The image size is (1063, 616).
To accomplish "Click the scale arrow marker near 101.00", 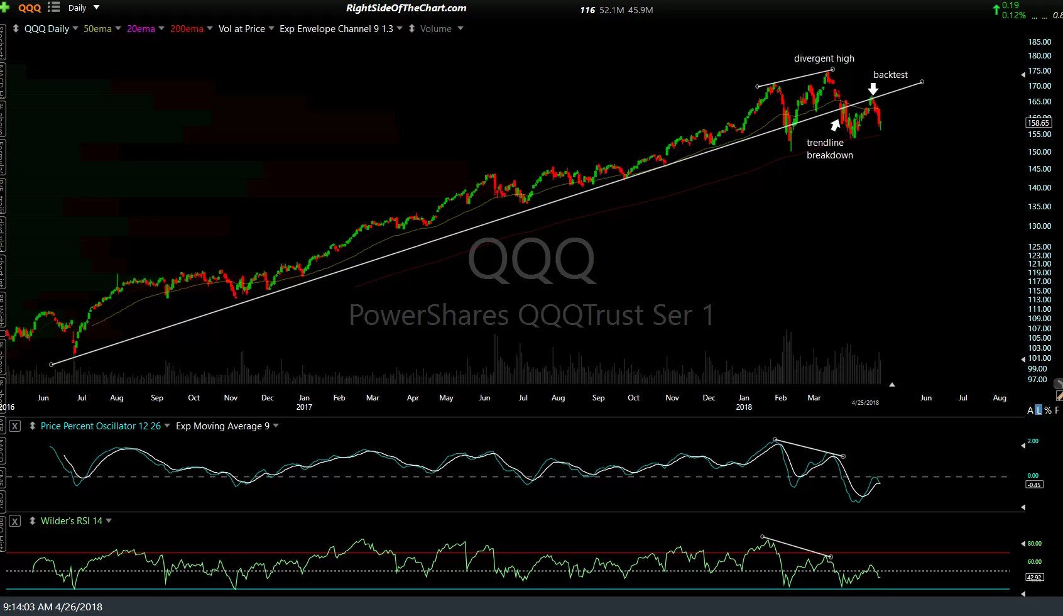I will click(x=1023, y=359).
